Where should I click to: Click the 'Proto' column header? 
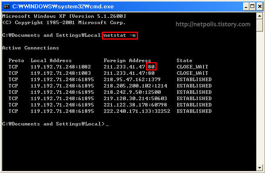[16, 61]
